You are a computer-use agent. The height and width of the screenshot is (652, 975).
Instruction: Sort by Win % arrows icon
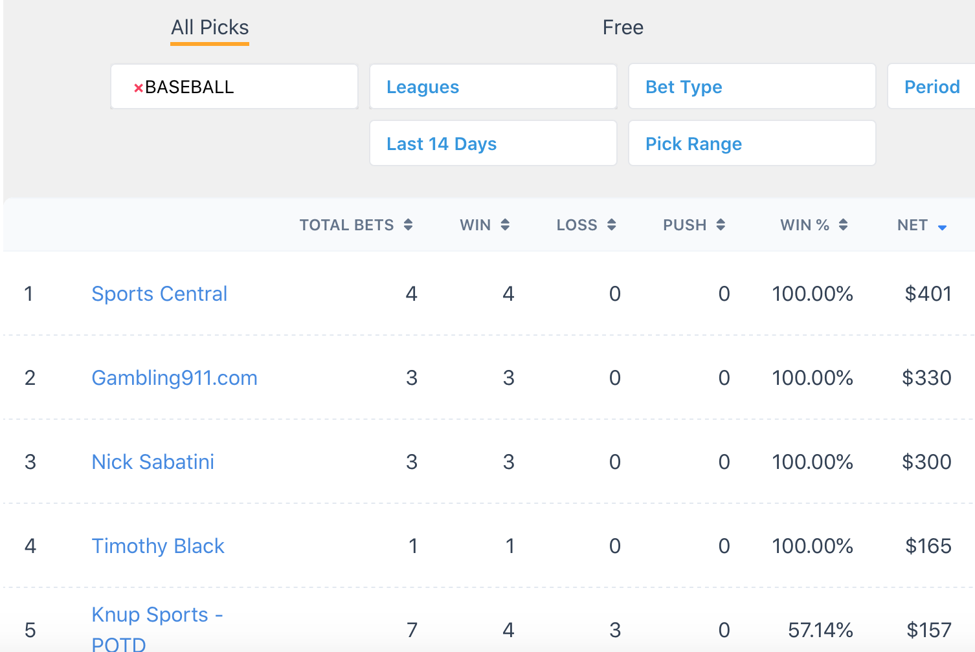[843, 225]
